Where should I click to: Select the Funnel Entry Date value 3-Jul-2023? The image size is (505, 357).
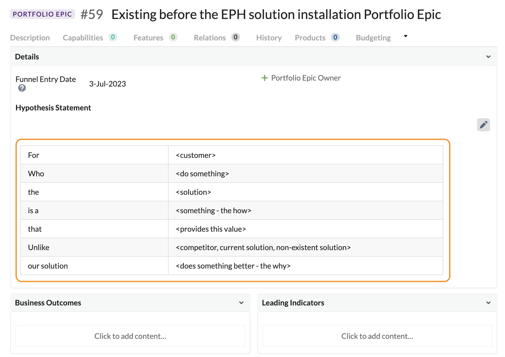point(108,84)
